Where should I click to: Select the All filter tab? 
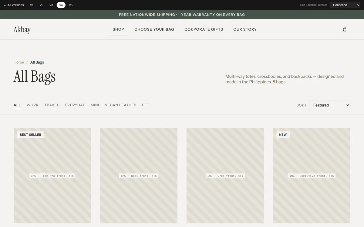[17, 105]
